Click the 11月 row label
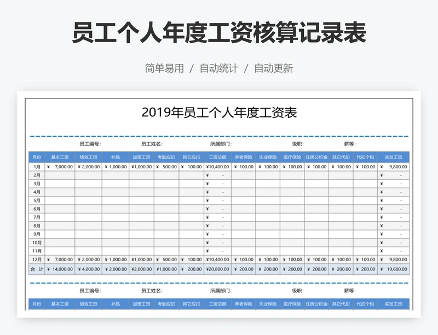 click(x=37, y=251)
